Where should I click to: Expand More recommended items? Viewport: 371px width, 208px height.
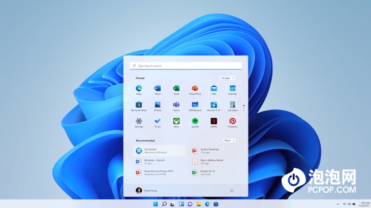click(229, 141)
